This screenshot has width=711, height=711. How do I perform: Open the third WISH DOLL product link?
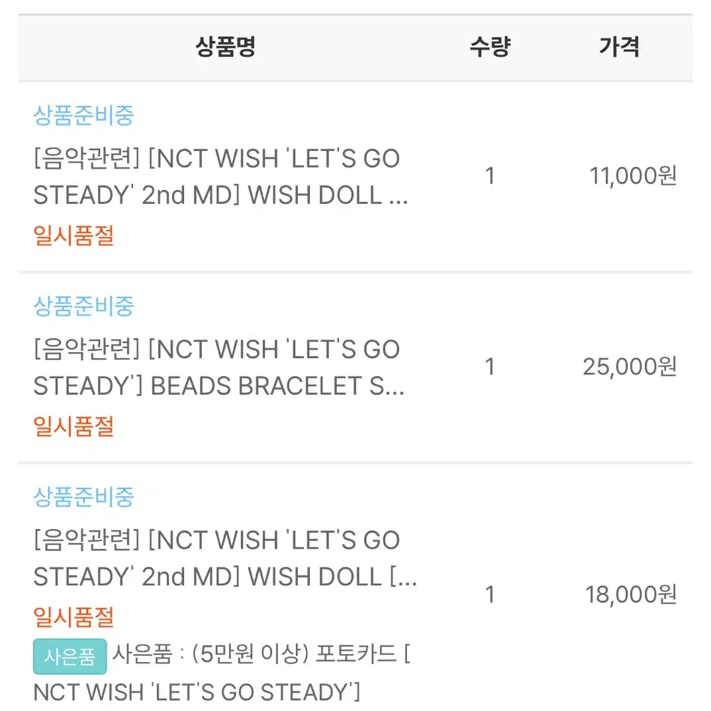coord(225,559)
